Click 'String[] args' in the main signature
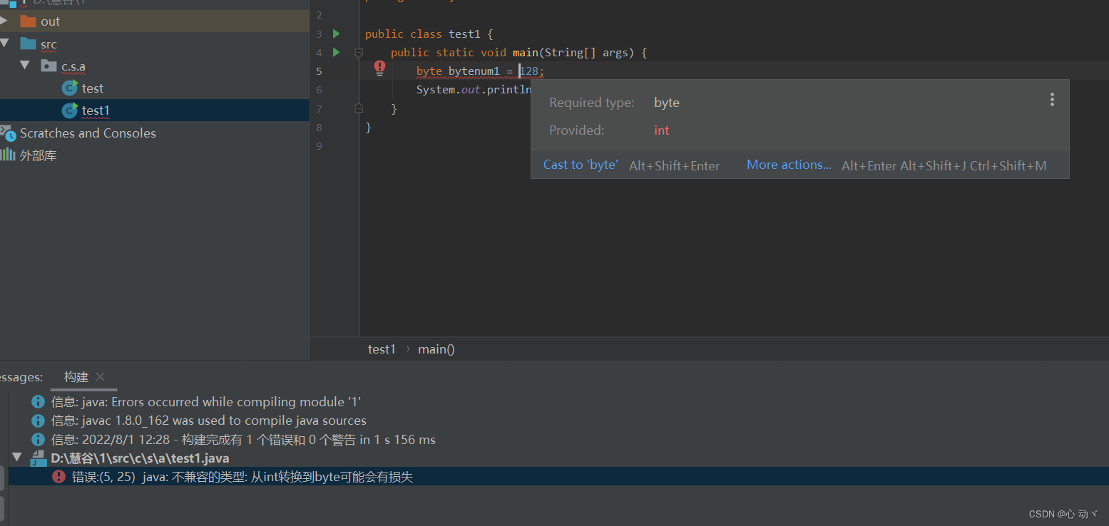Image resolution: width=1109 pixels, height=526 pixels. [588, 53]
